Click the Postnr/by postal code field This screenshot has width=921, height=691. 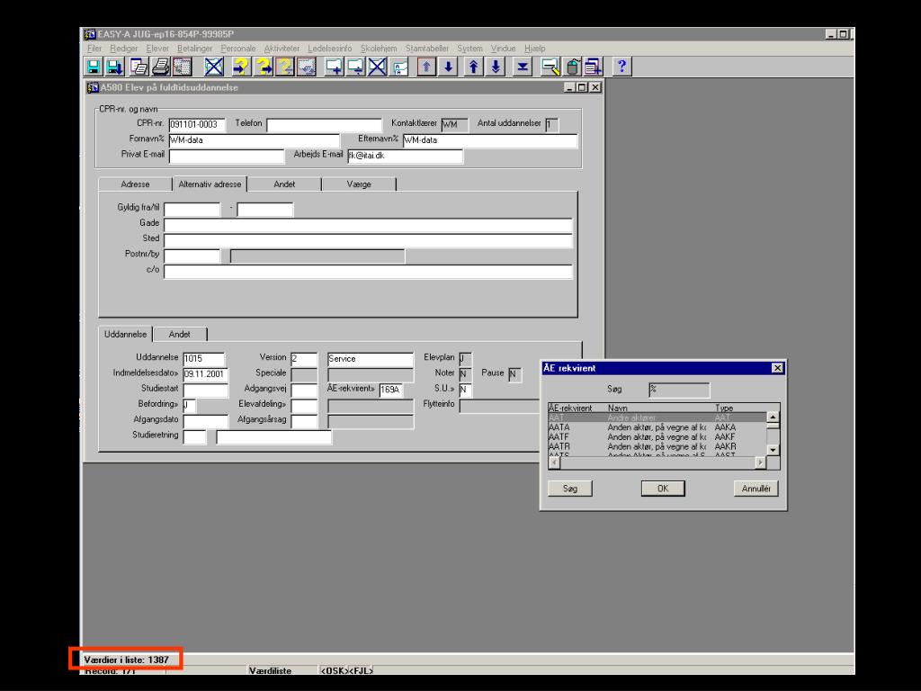point(192,256)
